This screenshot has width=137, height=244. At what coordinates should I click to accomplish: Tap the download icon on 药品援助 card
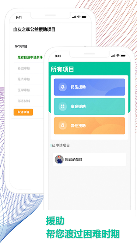(x=63, y=87)
